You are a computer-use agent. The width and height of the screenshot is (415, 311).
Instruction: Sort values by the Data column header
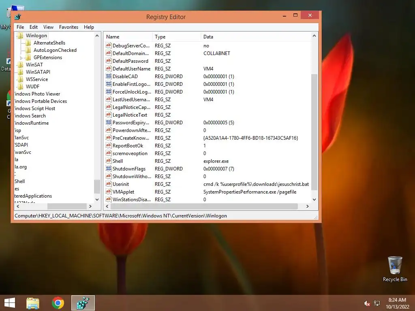tap(256, 37)
